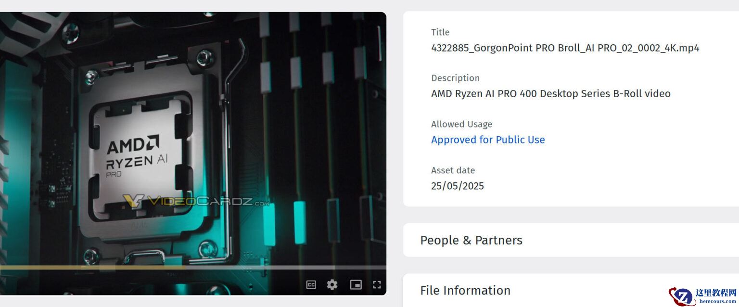Select the Ryzen AI PRO 400 description text
The height and width of the screenshot is (307, 739).
(551, 93)
